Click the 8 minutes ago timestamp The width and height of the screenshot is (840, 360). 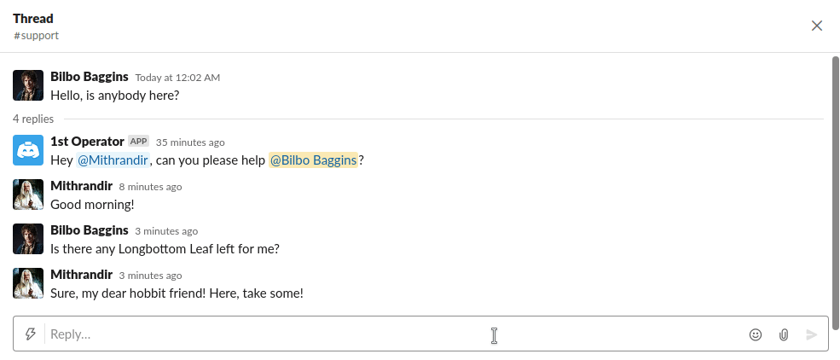tap(150, 187)
